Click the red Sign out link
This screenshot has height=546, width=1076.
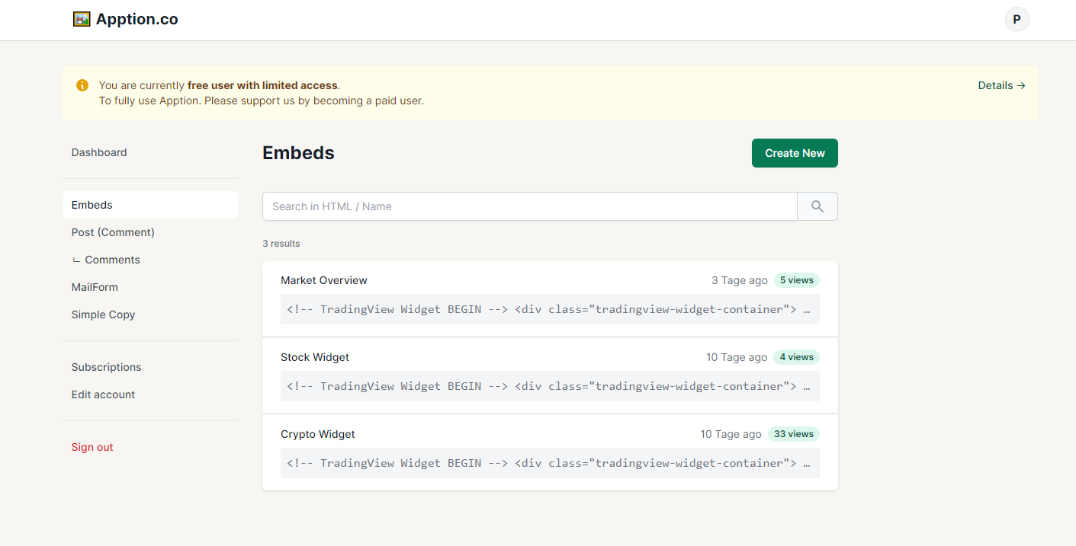92,447
